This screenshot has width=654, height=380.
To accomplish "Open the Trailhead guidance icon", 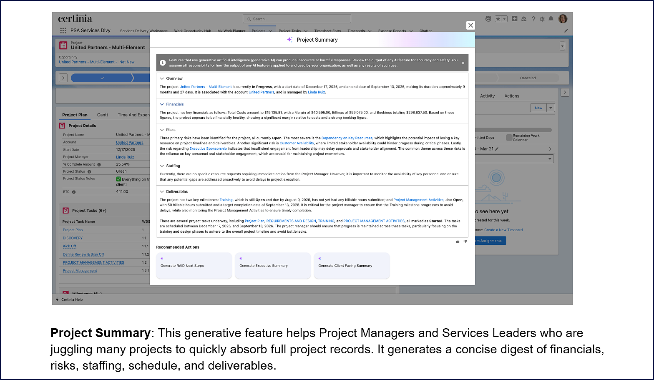I will (524, 19).
